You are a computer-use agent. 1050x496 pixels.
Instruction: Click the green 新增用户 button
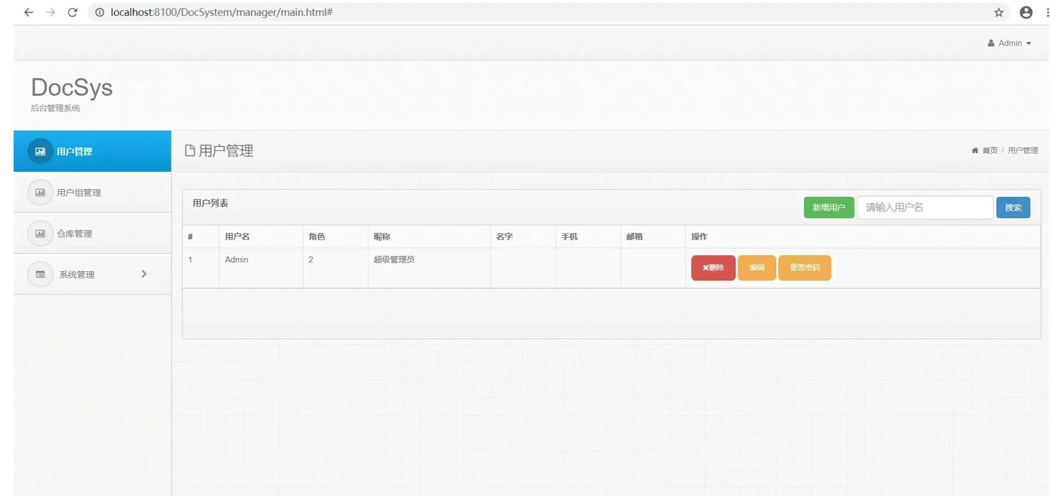[x=829, y=208]
